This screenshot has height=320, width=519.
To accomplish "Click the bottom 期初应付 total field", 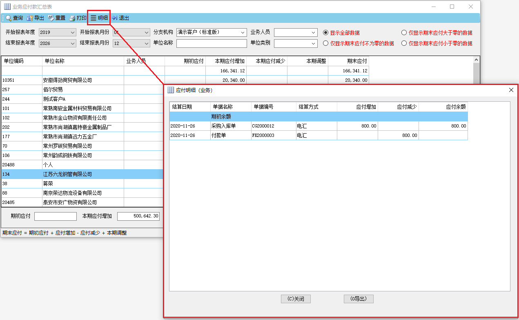I will [56, 216].
